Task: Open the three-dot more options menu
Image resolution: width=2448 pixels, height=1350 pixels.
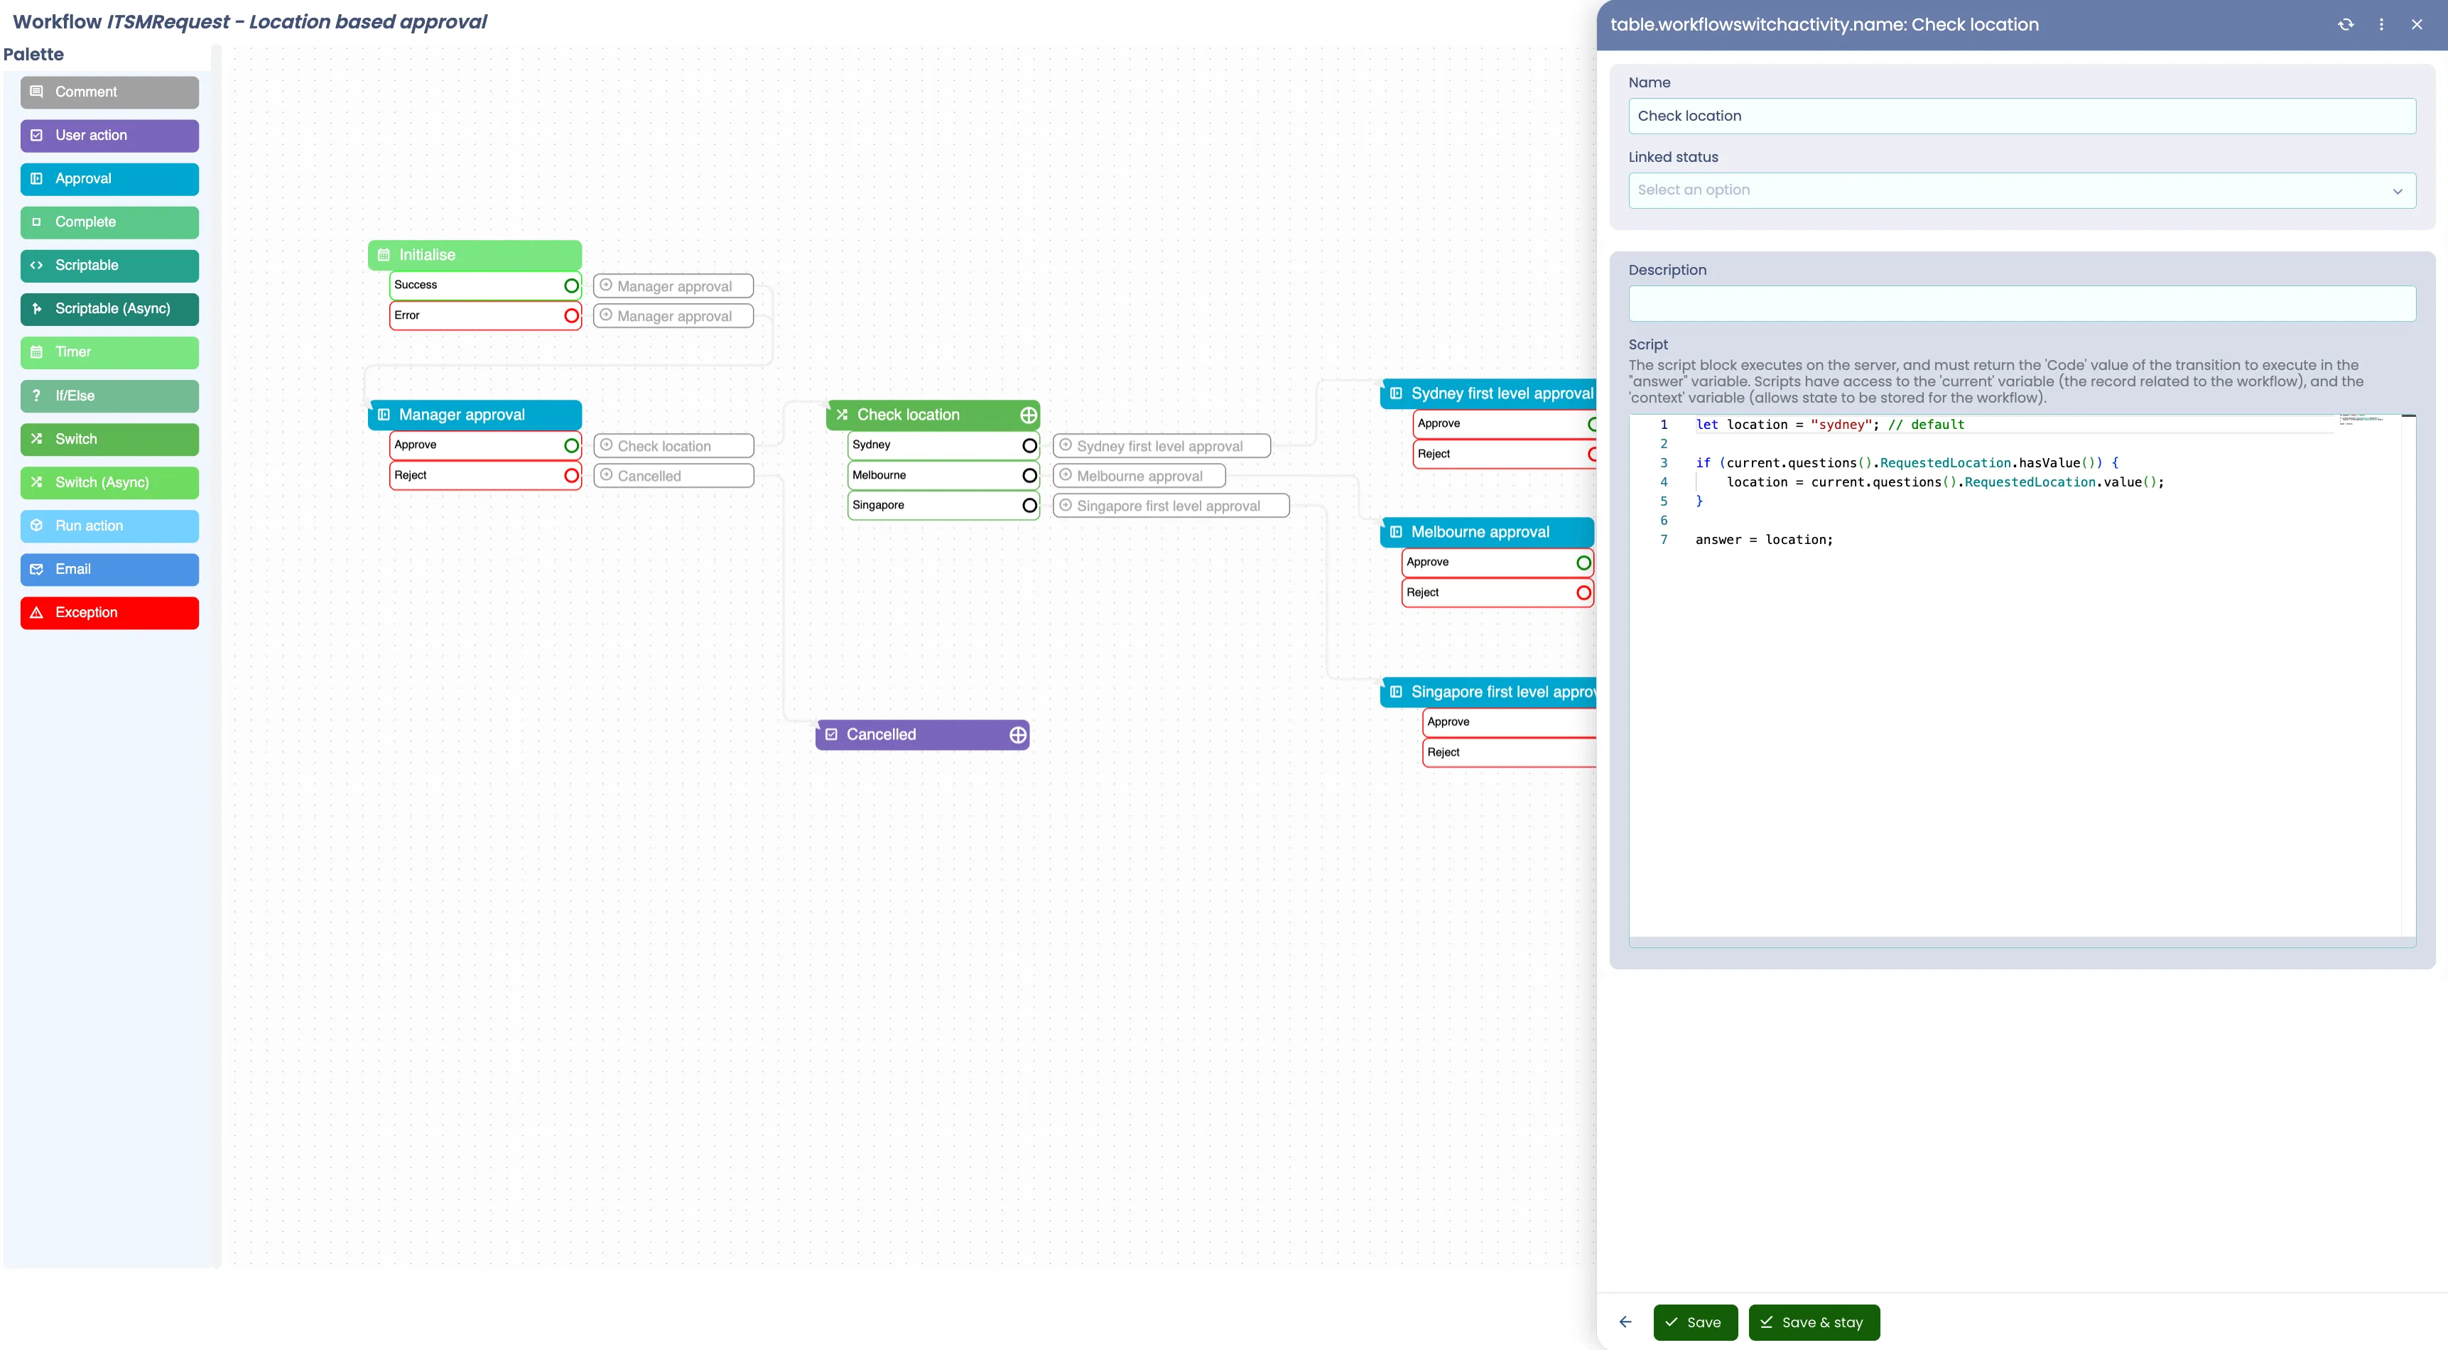Action: [x=2381, y=25]
